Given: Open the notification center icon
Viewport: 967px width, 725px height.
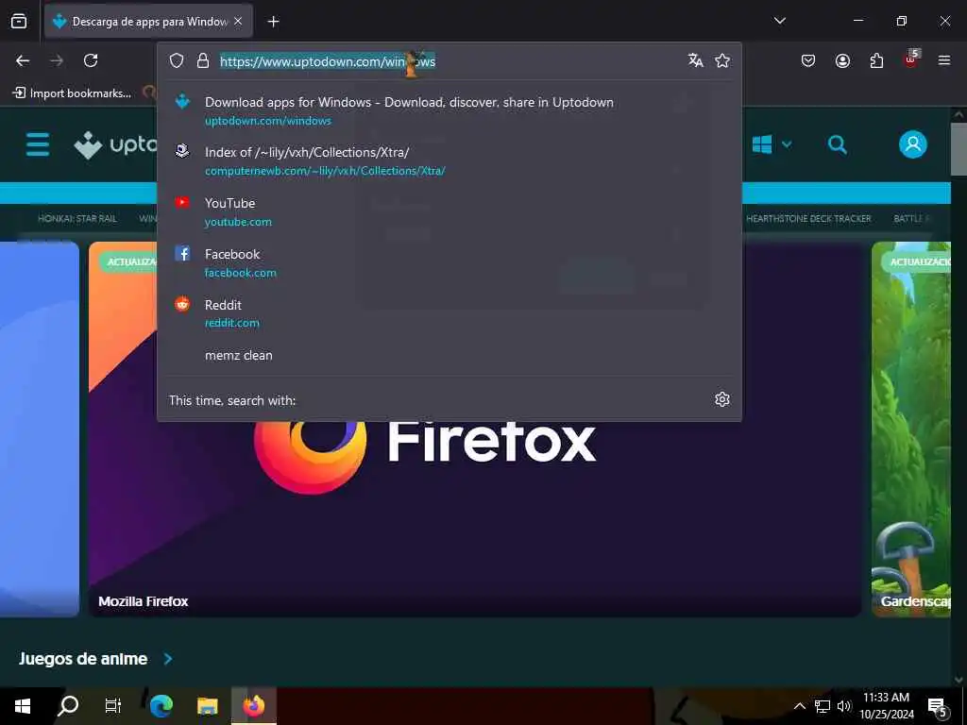Looking at the screenshot, I should (938, 707).
